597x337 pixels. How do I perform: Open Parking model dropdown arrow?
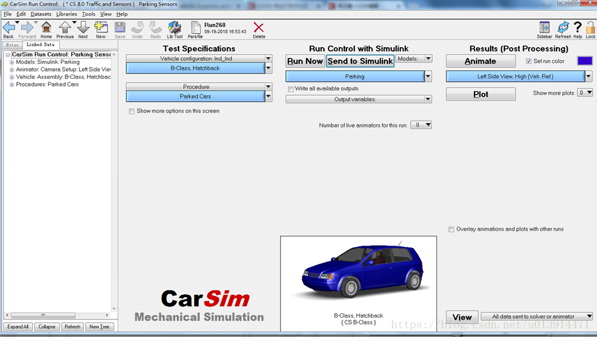point(428,76)
